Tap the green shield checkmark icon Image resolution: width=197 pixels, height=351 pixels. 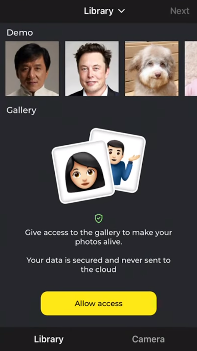(99, 218)
